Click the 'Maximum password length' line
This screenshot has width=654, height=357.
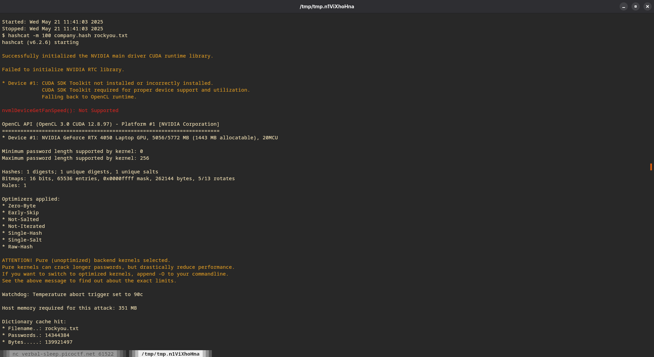coord(75,158)
